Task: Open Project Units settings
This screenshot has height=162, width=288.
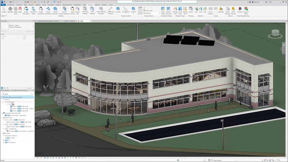Action: point(77,11)
